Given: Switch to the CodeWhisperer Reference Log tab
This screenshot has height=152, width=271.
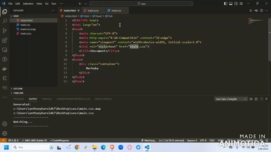Looking at the screenshot, I should [73, 99].
